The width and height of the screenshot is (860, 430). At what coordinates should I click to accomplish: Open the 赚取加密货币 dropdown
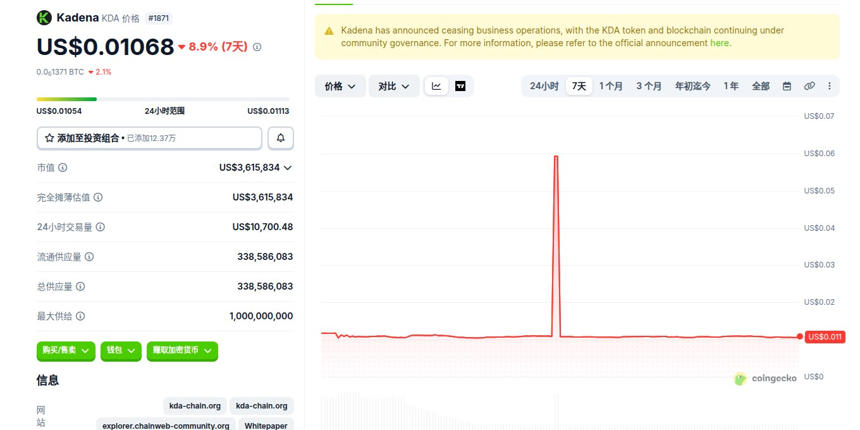tap(182, 350)
